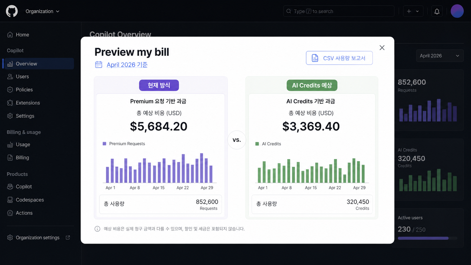The width and height of the screenshot is (471, 265).
Task: Open the GitHub logo homepage
Action: [12, 11]
